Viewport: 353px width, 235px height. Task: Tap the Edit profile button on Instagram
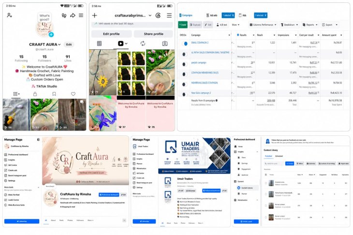111,34
